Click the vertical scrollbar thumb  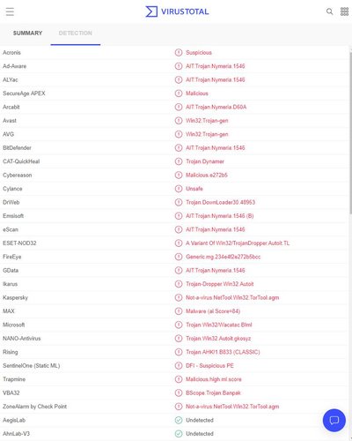tap(350, 132)
